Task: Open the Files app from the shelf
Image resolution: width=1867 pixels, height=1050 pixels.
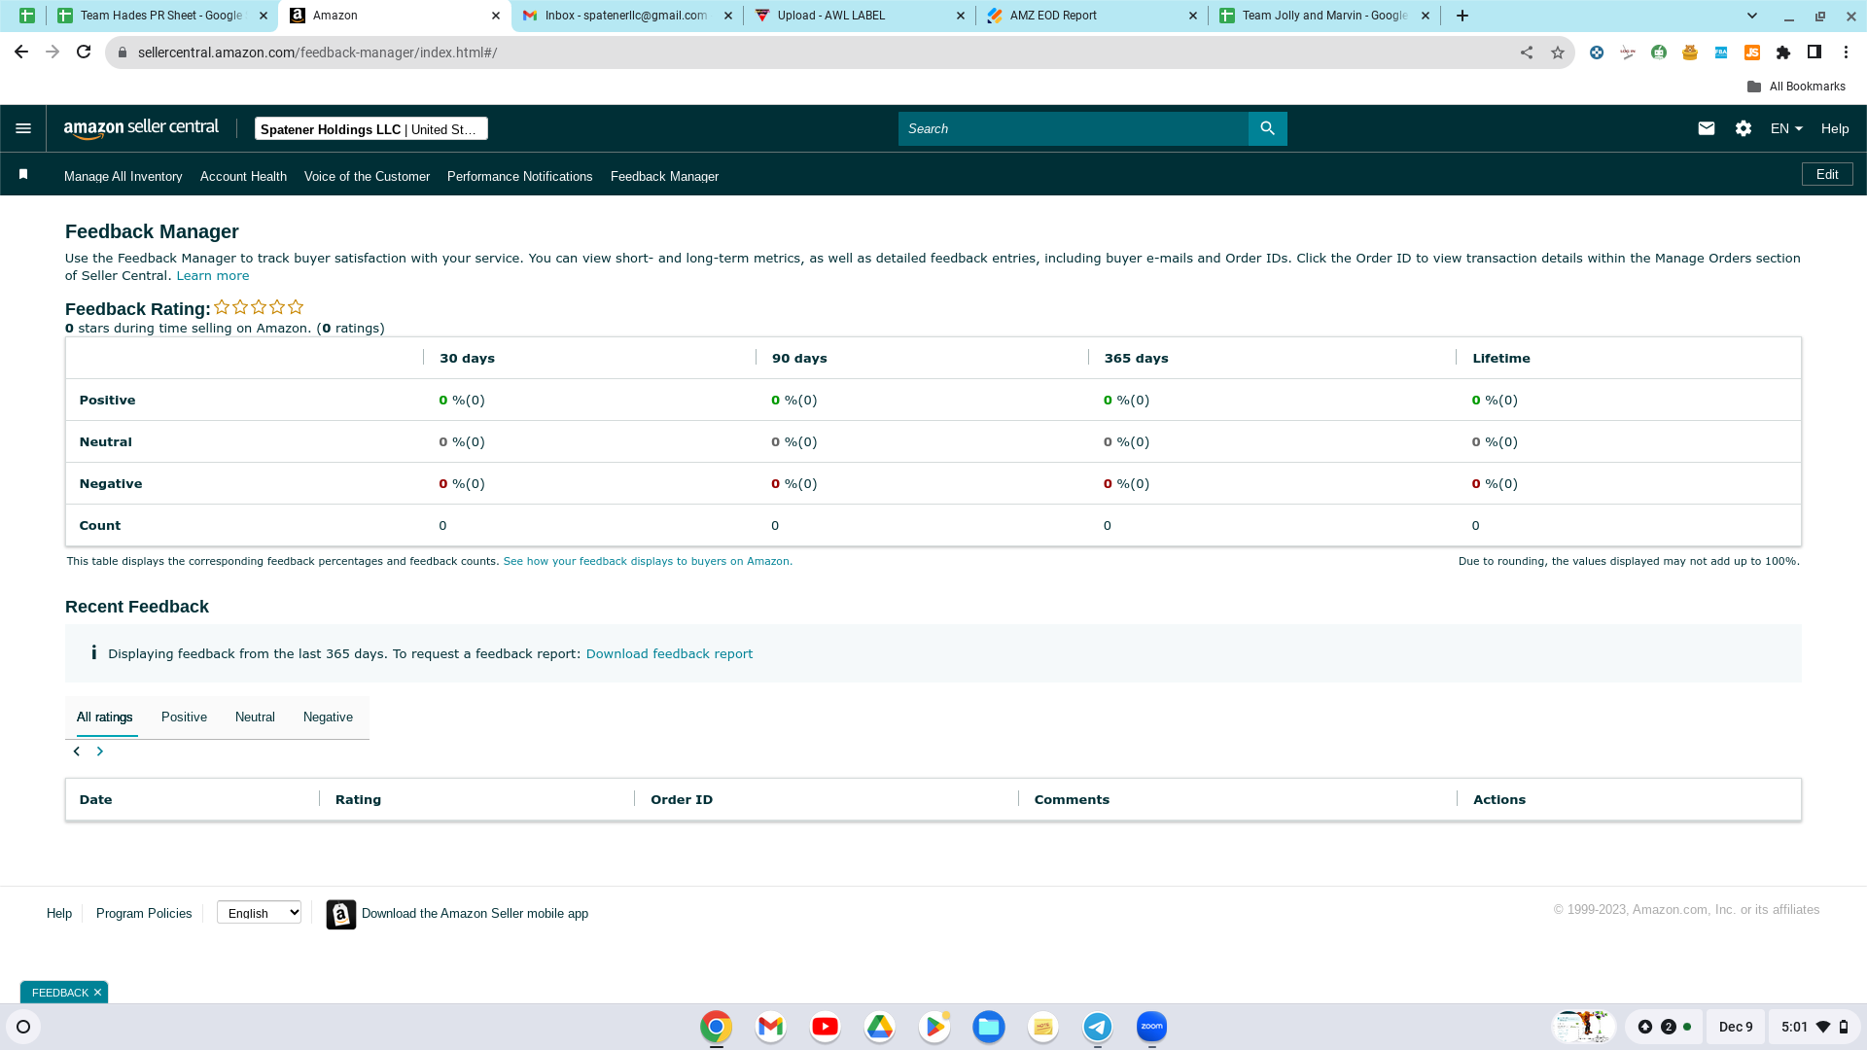Action: [x=988, y=1027]
